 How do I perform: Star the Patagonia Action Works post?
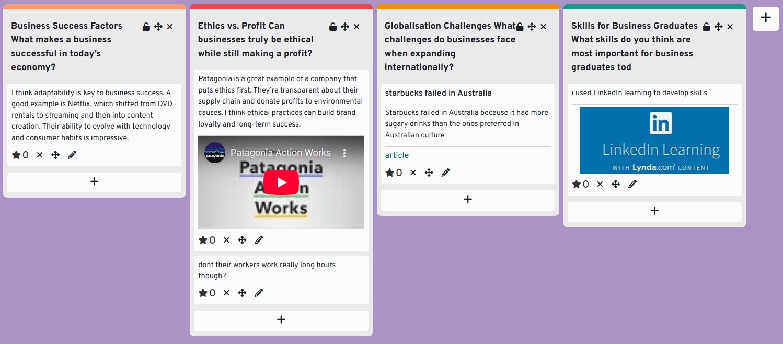[203, 239]
